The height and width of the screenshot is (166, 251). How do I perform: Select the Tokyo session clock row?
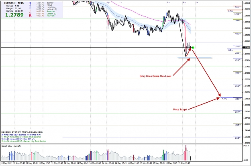(x=44, y=5)
